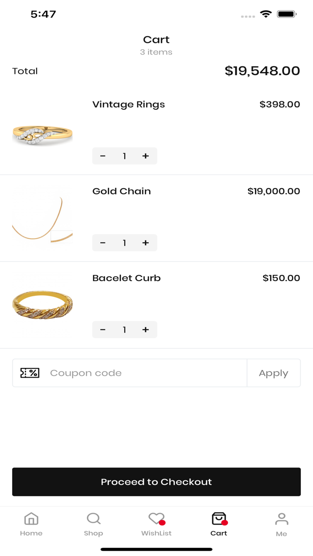This screenshot has height=556, width=313.
Task: Open the Home tab icon
Action: pos(31,519)
